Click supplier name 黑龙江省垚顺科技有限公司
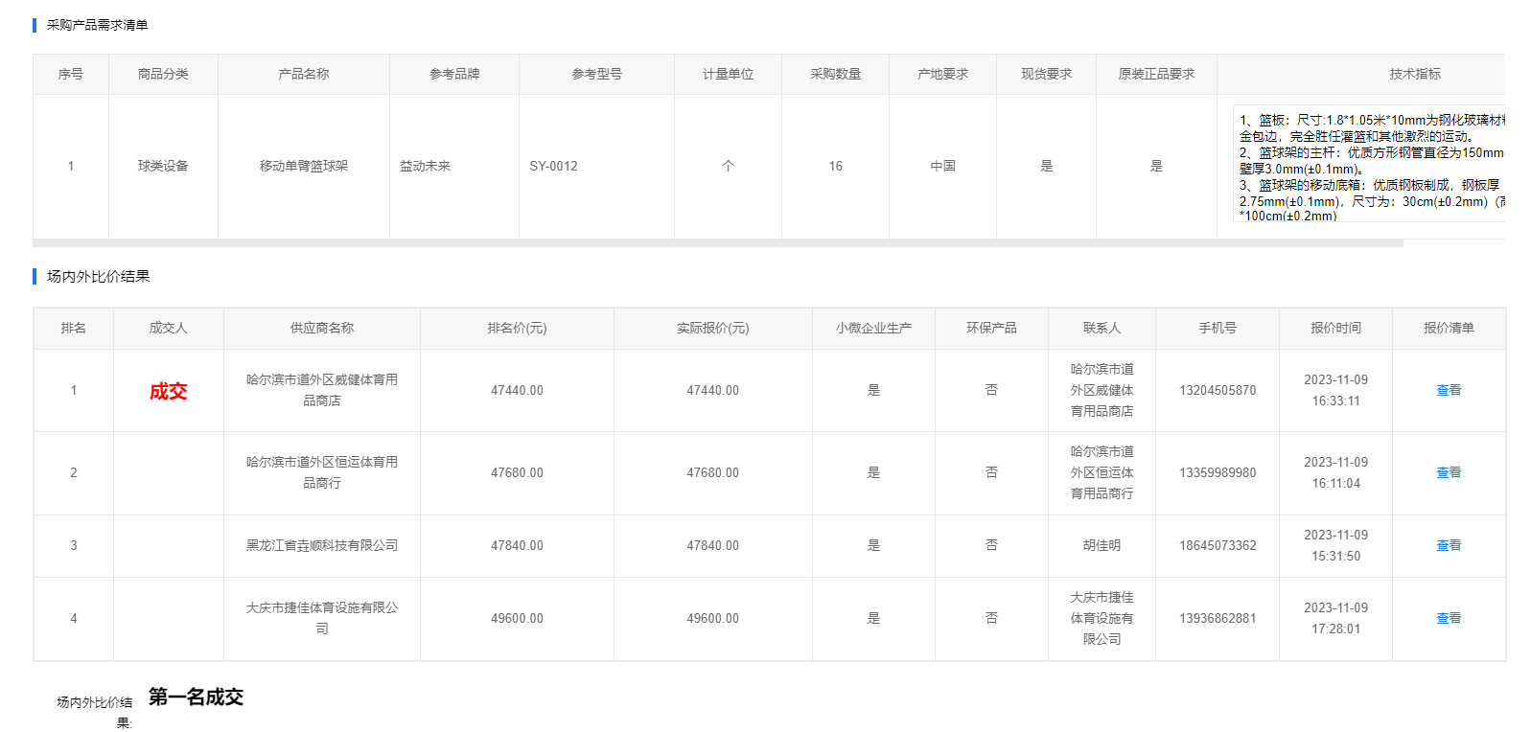 321,545
